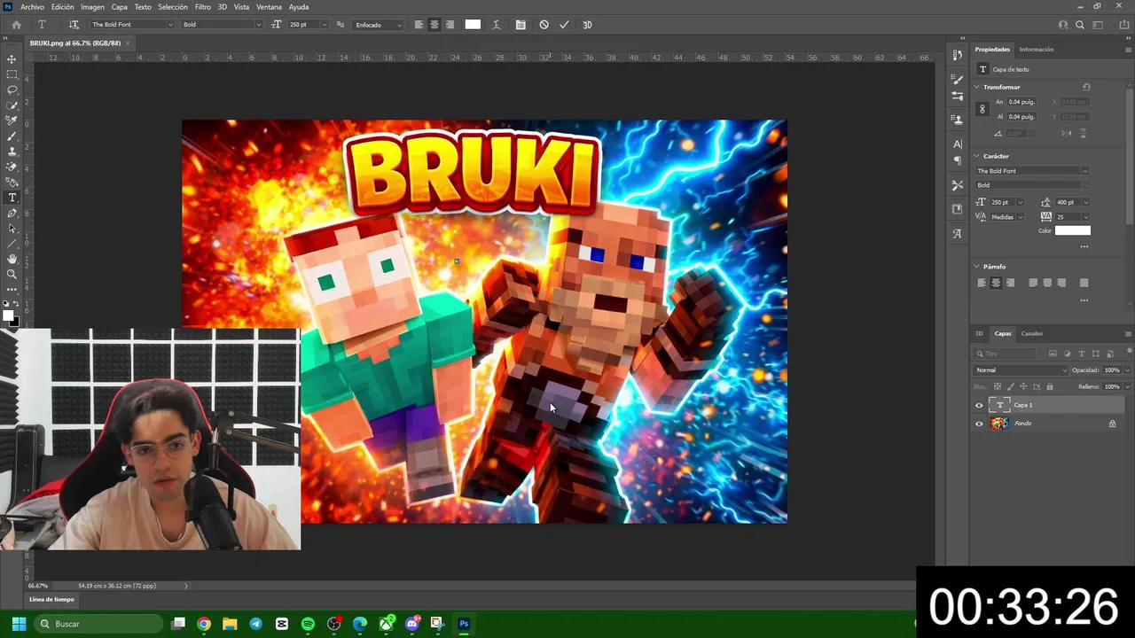This screenshot has height=638, width=1135.
Task: Open anti-aliasing Enfocado dropdown
Action: click(380, 25)
